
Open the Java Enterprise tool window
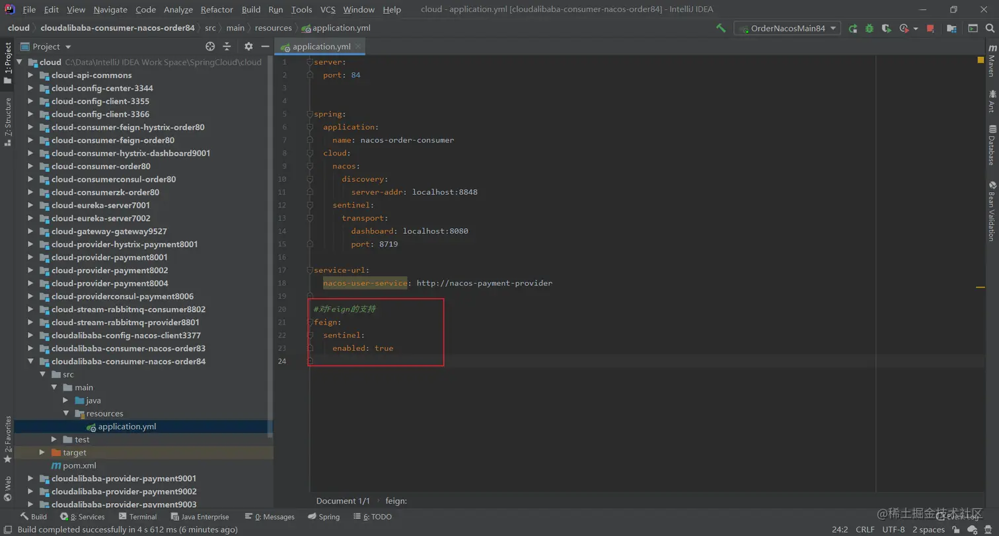200,517
